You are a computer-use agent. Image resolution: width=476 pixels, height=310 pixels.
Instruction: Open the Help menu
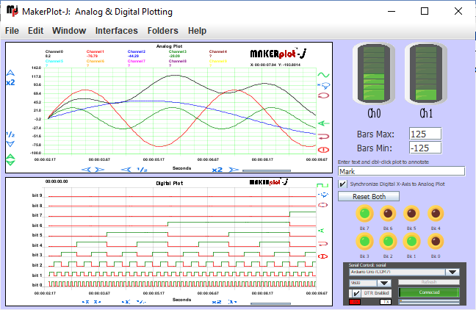pos(197,31)
